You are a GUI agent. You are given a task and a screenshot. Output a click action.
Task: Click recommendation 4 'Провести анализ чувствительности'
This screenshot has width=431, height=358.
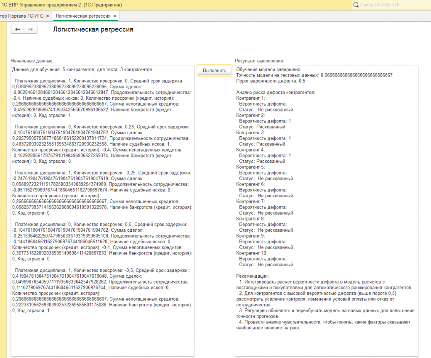coord(323,325)
